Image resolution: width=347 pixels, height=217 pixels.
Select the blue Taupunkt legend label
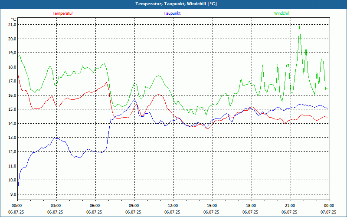pos(172,13)
